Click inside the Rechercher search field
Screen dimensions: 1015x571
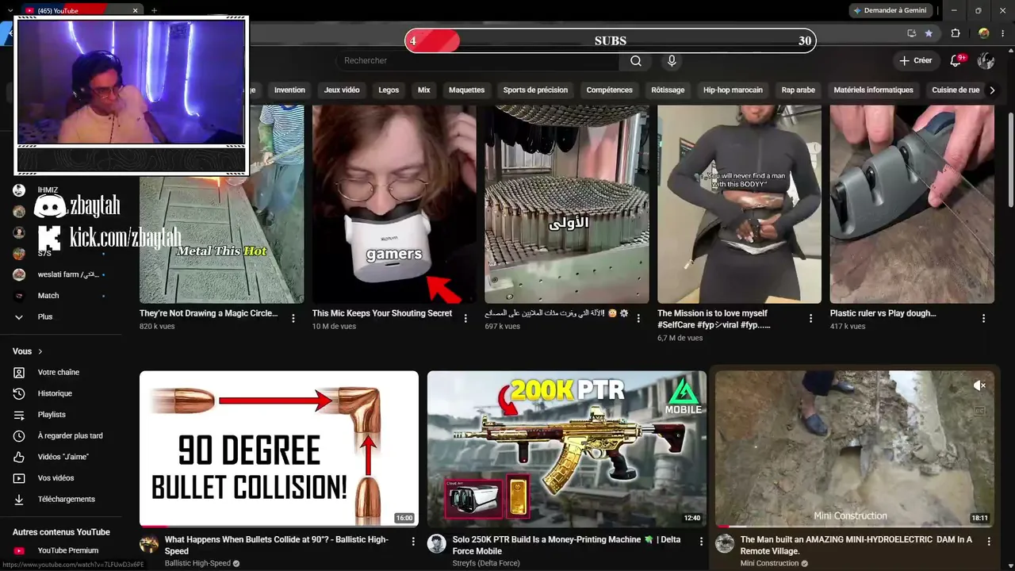[x=477, y=61]
